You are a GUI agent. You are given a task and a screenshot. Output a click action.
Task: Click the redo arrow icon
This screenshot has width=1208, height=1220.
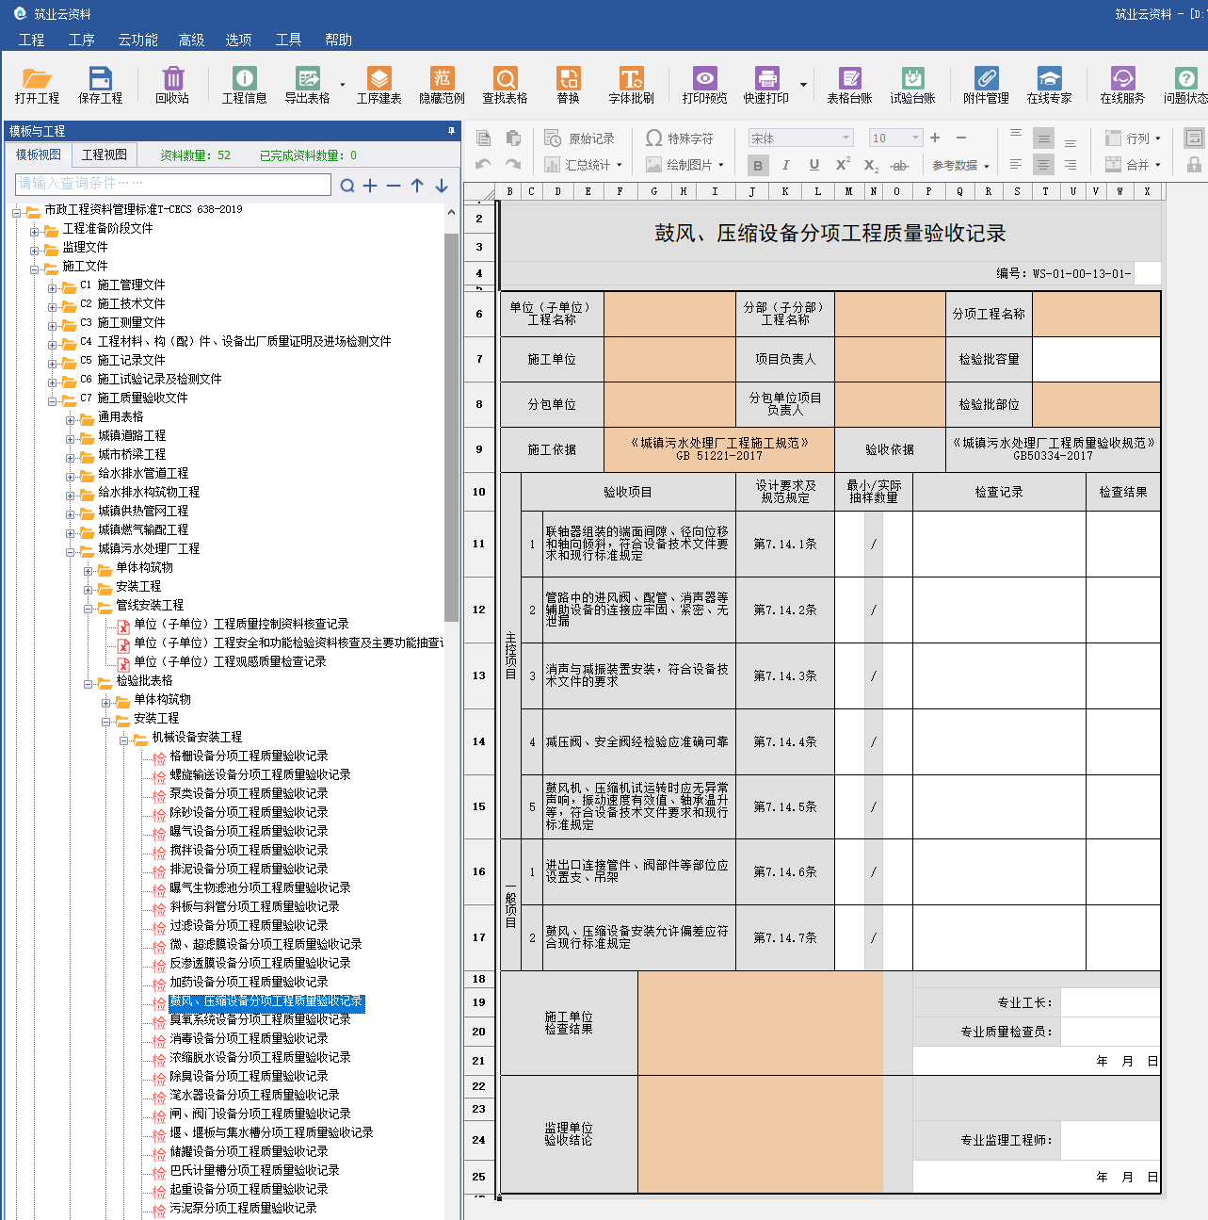[x=513, y=165]
